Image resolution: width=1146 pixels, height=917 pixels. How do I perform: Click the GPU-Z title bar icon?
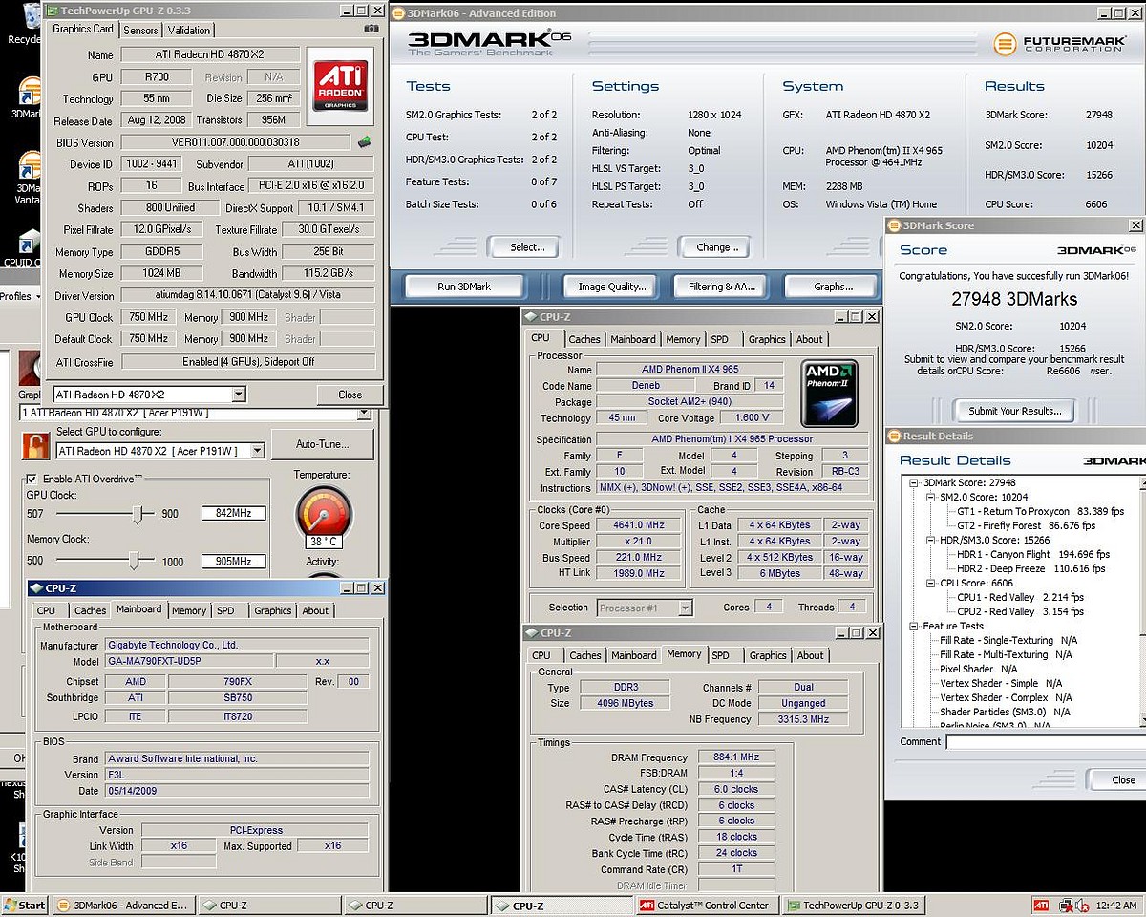(53, 10)
